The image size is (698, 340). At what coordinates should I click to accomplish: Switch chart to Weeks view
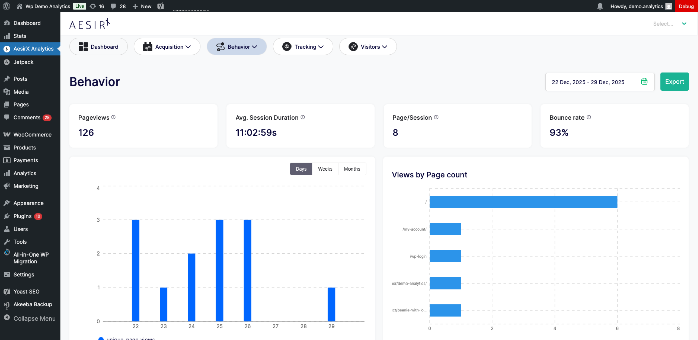click(325, 169)
